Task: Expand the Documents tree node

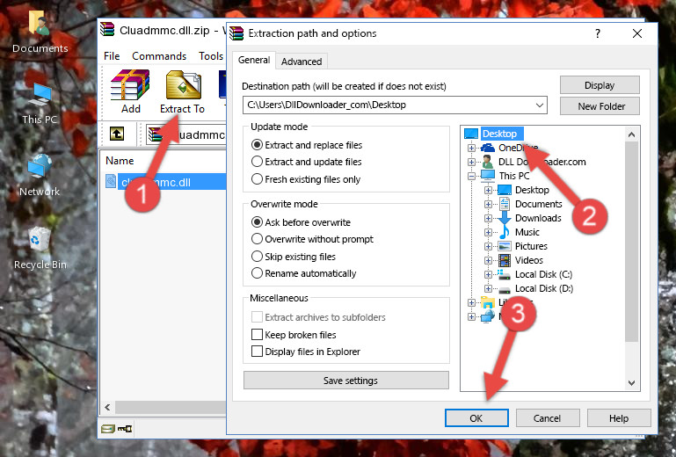Action: pos(488,204)
